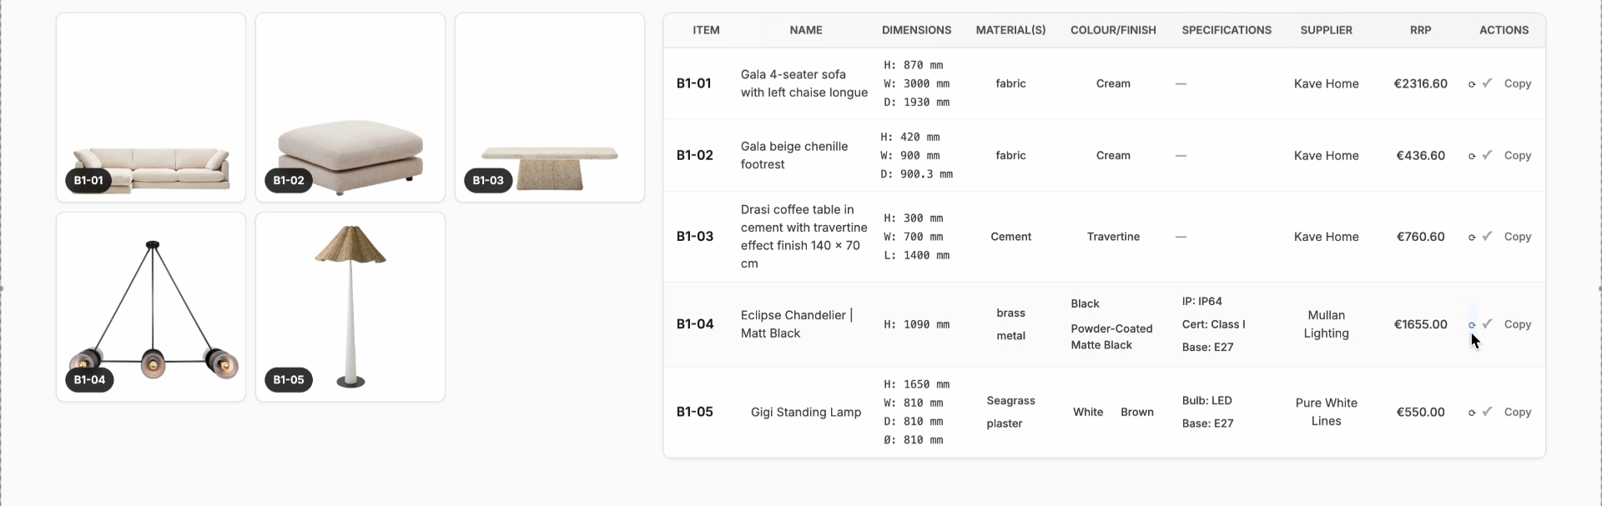Viewport: 1602px width, 506px height.
Task: Open the B1-01 sofa thumbnail image
Action: tap(149, 107)
